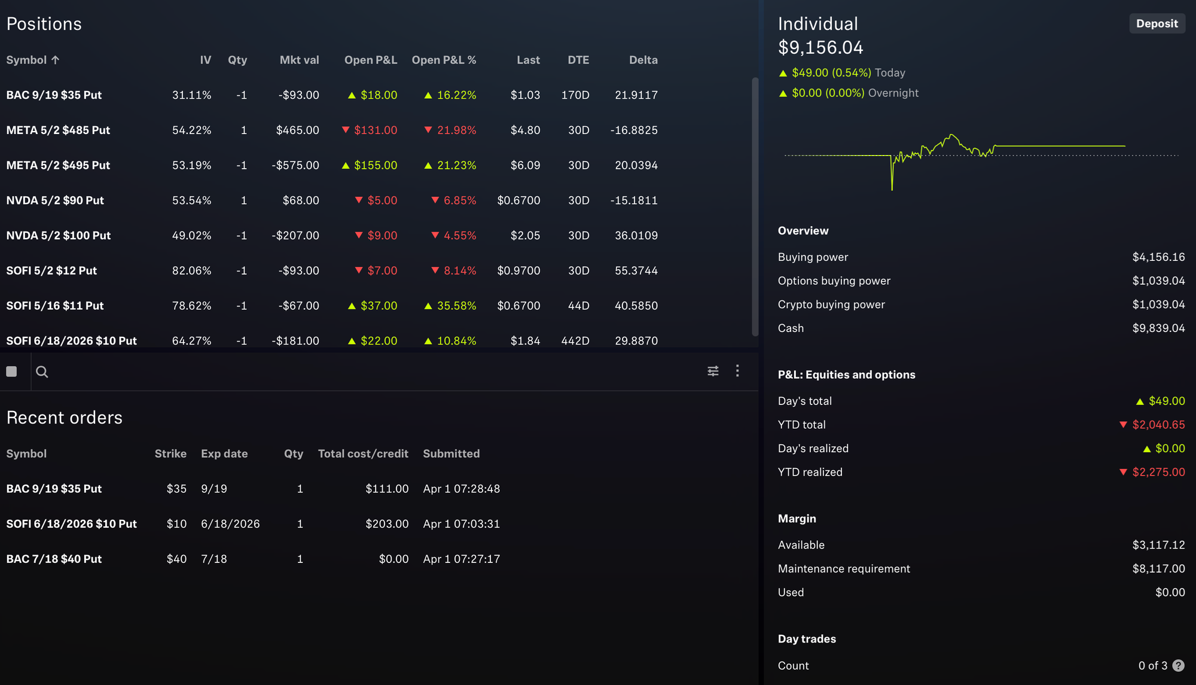Open the three-dot more options menu

point(737,371)
